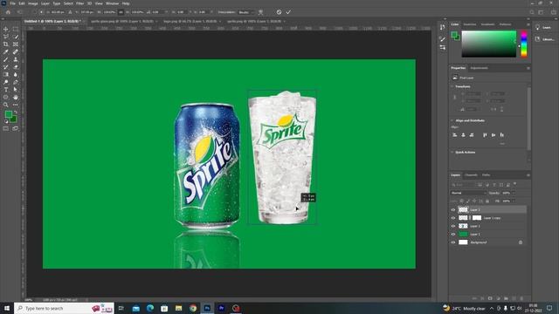Adjust the rainbow hue slider
559x314 pixels.
[x=524, y=44]
